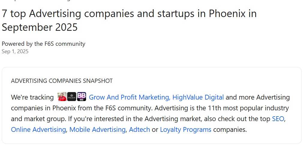This screenshot has width=305, height=145.
Task: Click the 'We're tracking' text
Action: click(32, 97)
